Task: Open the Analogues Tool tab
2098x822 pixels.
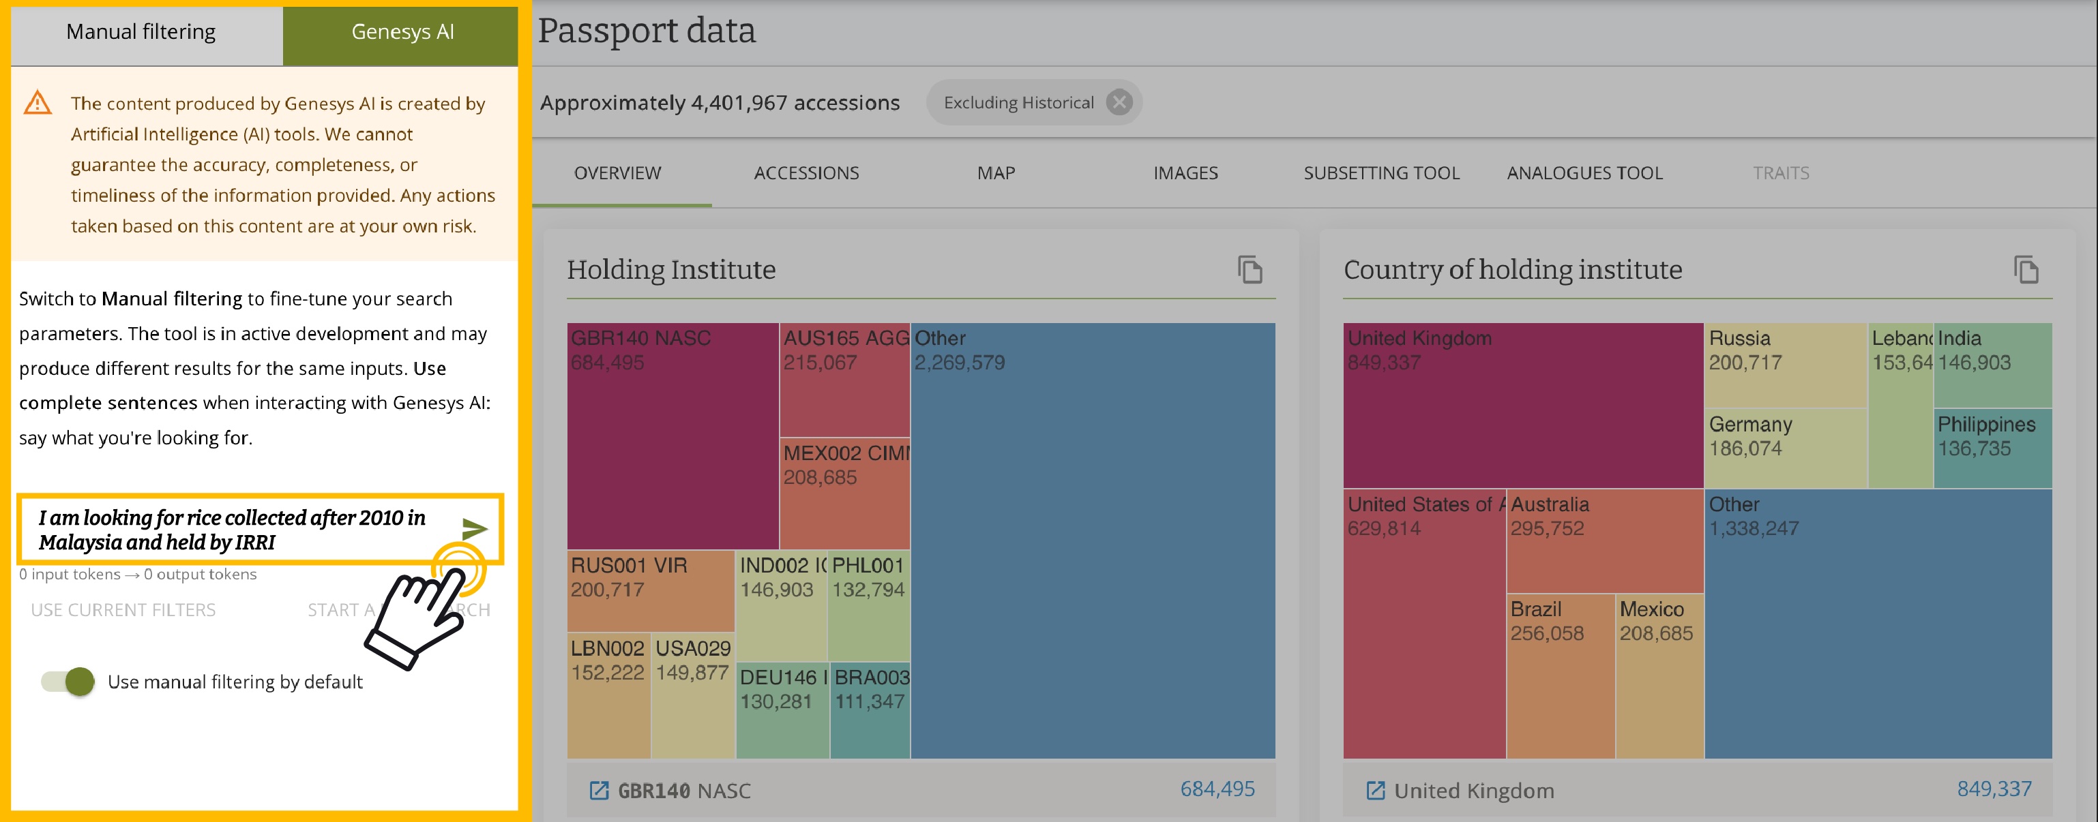Action: click(x=1584, y=173)
